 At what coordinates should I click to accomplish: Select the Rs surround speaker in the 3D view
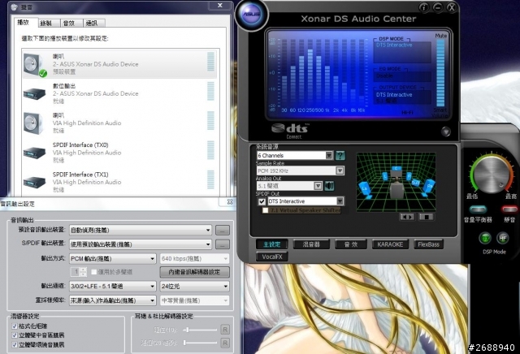point(428,188)
